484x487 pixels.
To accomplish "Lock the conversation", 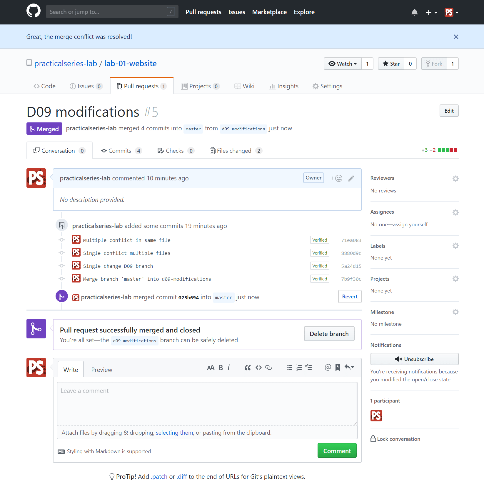I will pyautogui.click(x=395, y=439).
